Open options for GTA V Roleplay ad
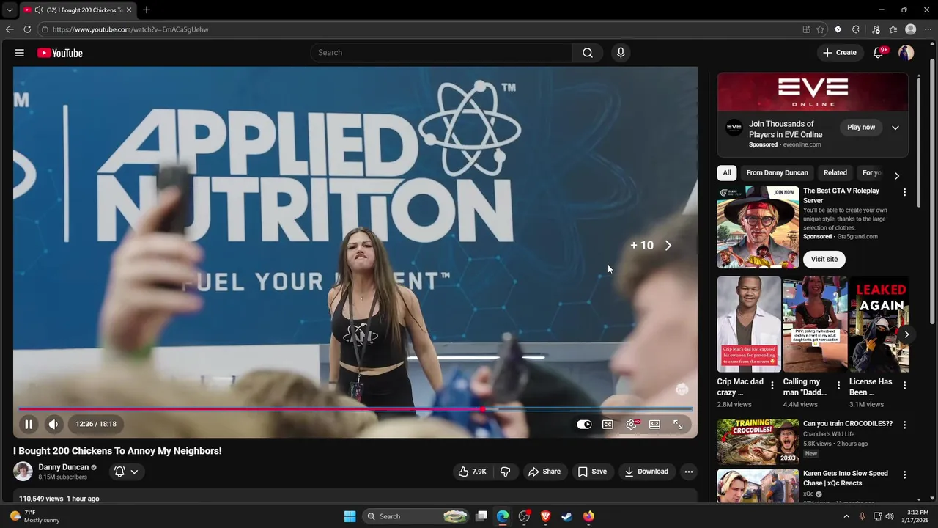938x528 pixels. point(904,192)
